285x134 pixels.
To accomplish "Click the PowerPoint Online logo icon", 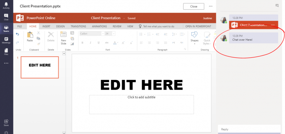I will pos(20,18).
